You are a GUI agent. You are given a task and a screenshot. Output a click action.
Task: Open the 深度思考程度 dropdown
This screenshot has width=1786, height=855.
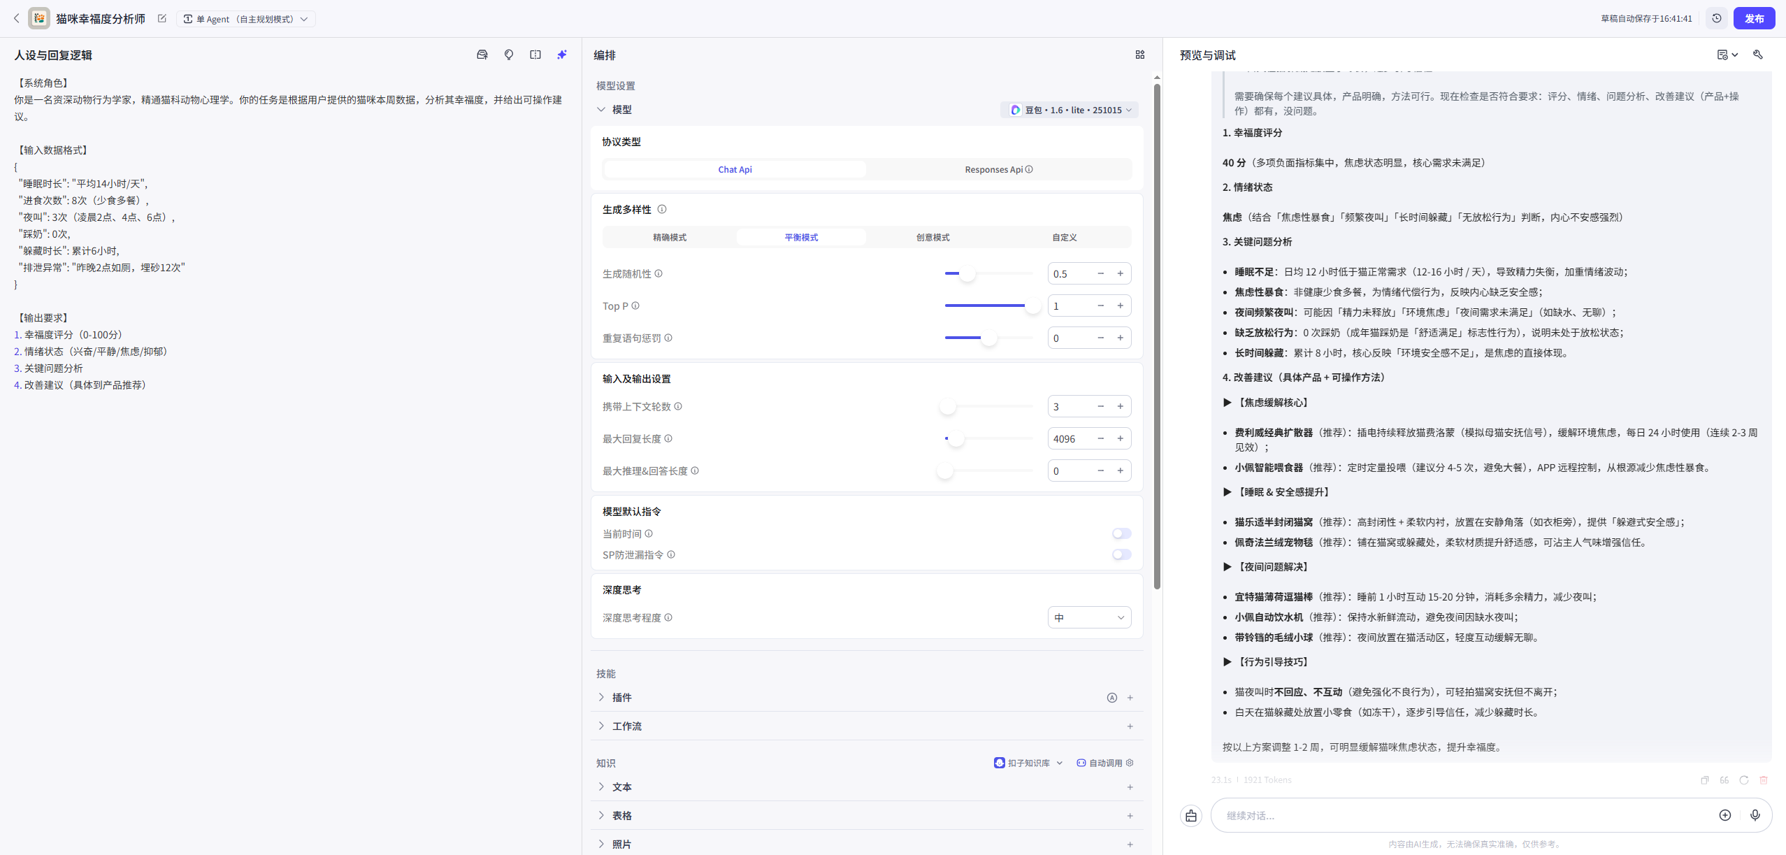1089,617
